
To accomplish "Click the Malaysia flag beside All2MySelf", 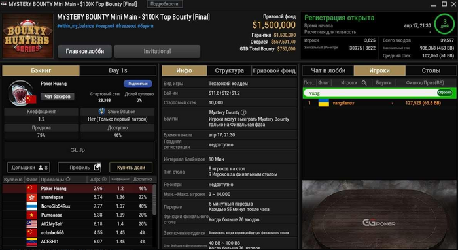I will pos(31,224).
